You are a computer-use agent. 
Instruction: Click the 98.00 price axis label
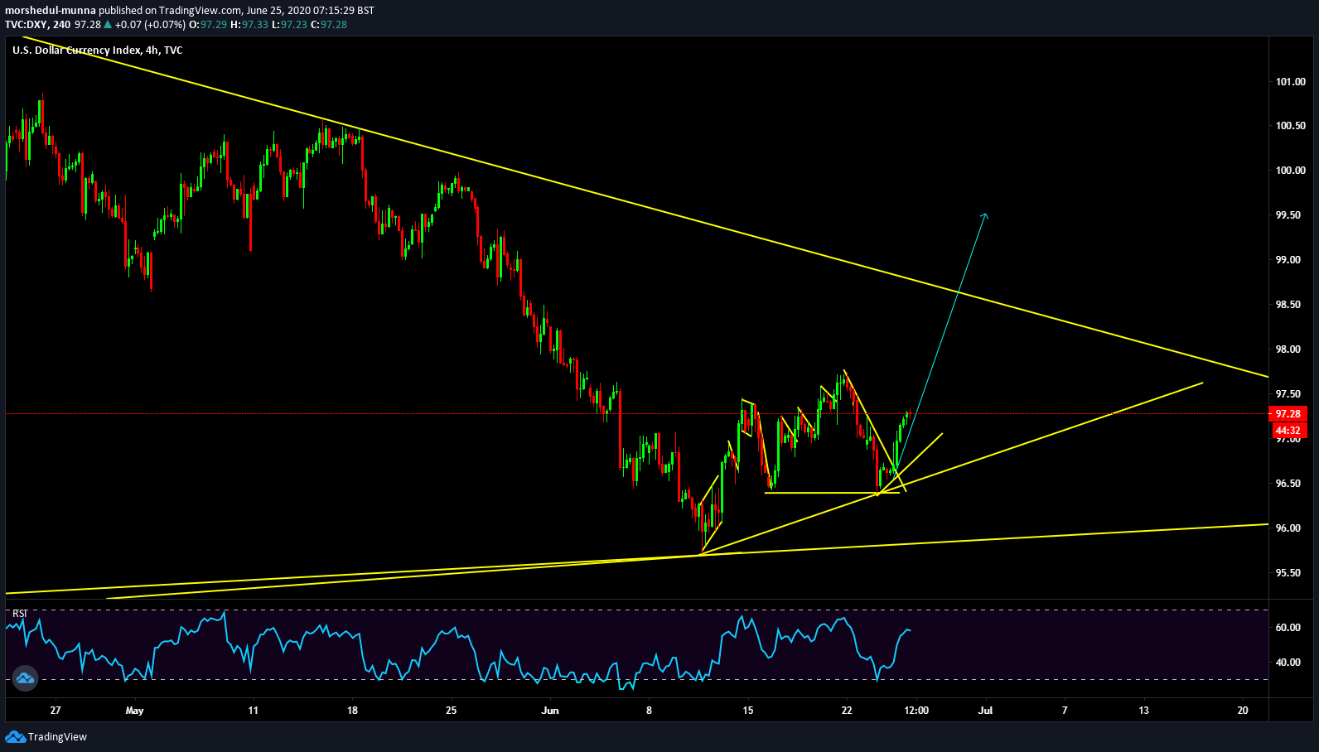pos(1288,349)
